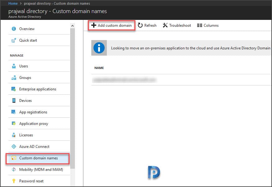The image size is (272, 187).
Task: Click the sidebar scroll up arrow
Action: pyautogui.click(x=73, y=26)
